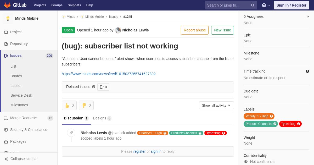Click the Issues sidebar icon
This screenshot has height=165, width=314.
tap(6, 56)
